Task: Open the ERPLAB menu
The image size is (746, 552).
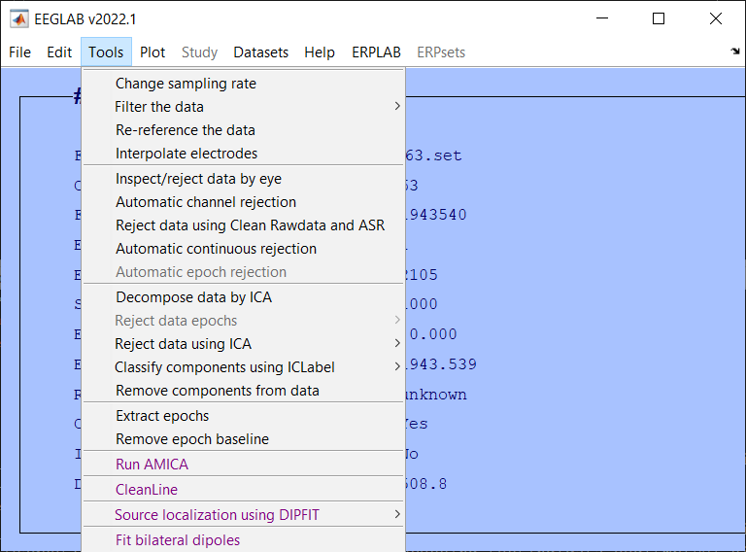Action: tap(376, 52)
